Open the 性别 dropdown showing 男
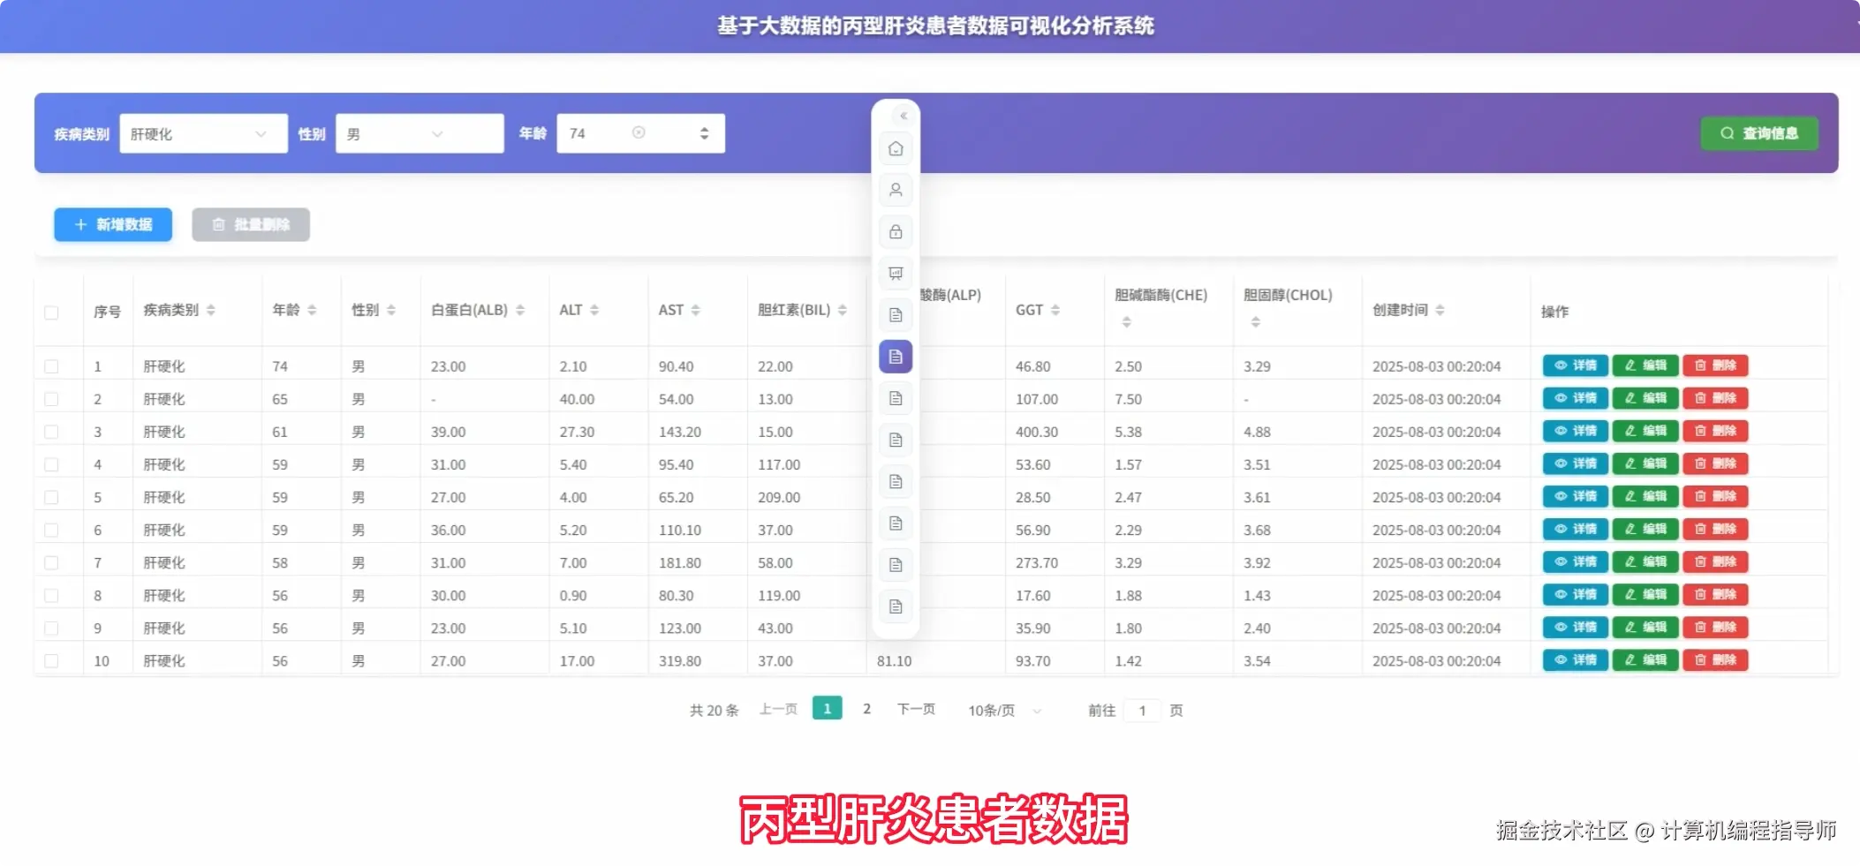 tap(420, 133)
